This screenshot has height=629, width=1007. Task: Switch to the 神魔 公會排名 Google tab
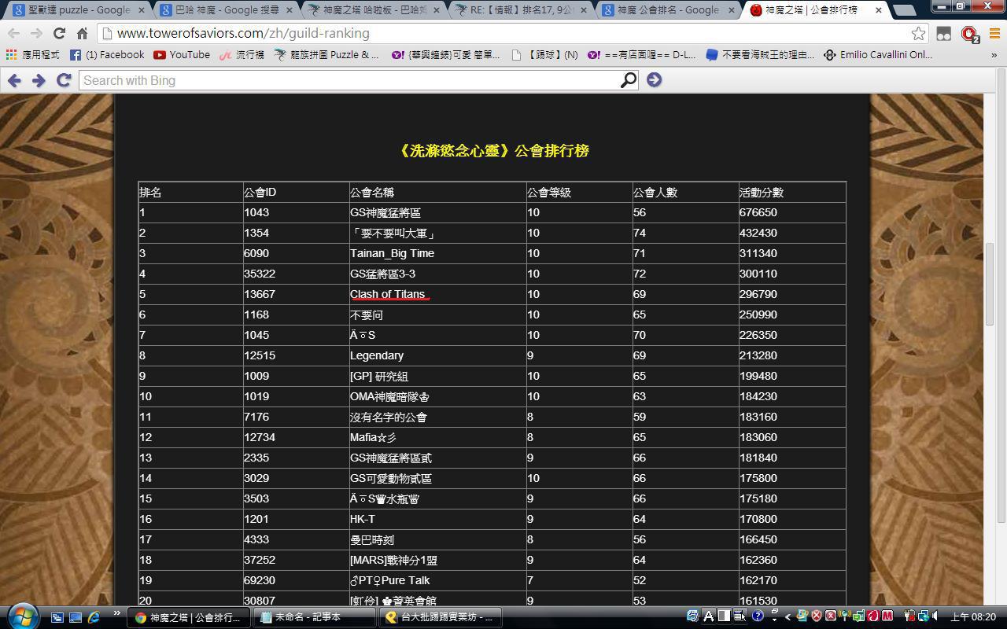667,10
